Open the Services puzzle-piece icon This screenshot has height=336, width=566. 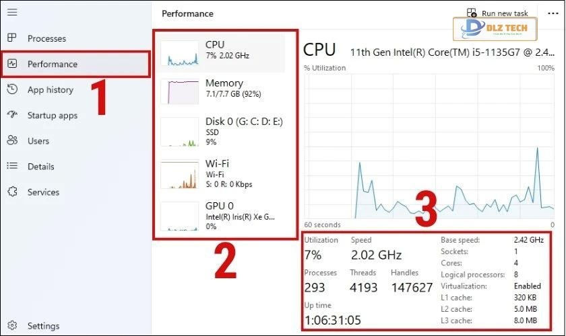click(12, 192)
